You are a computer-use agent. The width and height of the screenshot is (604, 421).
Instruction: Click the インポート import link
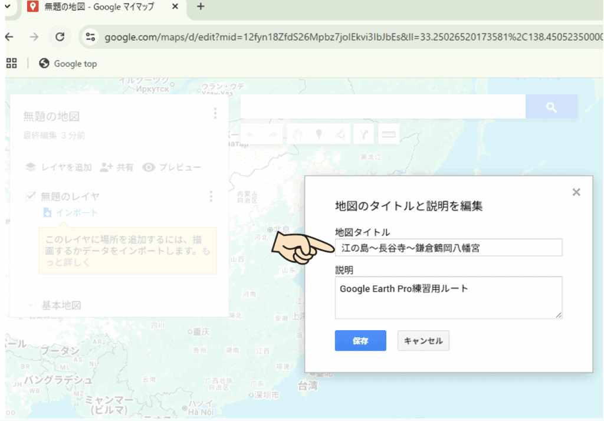pos(76,213)
